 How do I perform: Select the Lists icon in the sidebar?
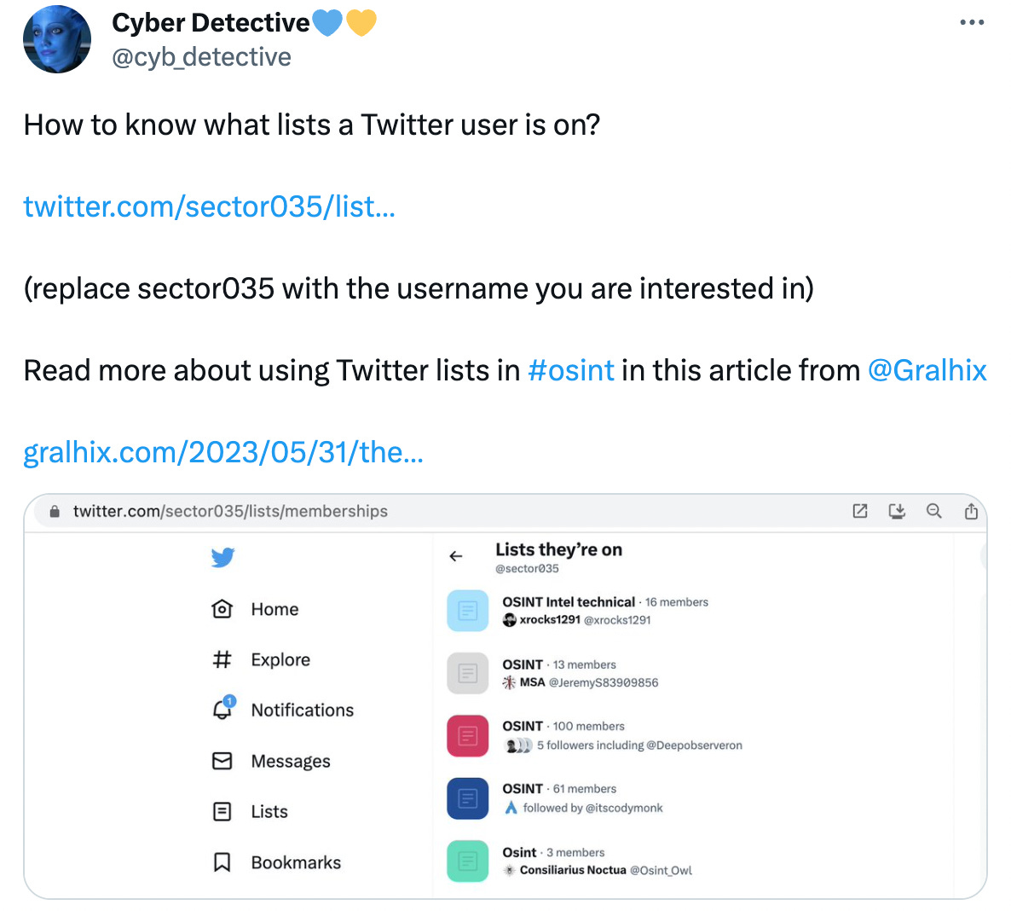click(x=222, y=811)
